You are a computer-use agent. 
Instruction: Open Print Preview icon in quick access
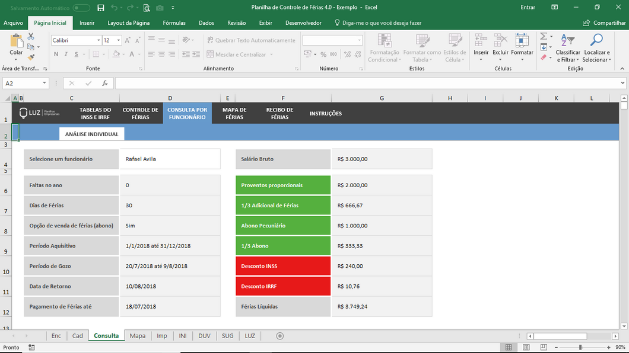click(147, 8)
